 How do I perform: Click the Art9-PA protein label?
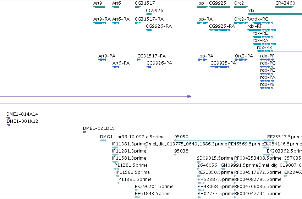(107, 56)
